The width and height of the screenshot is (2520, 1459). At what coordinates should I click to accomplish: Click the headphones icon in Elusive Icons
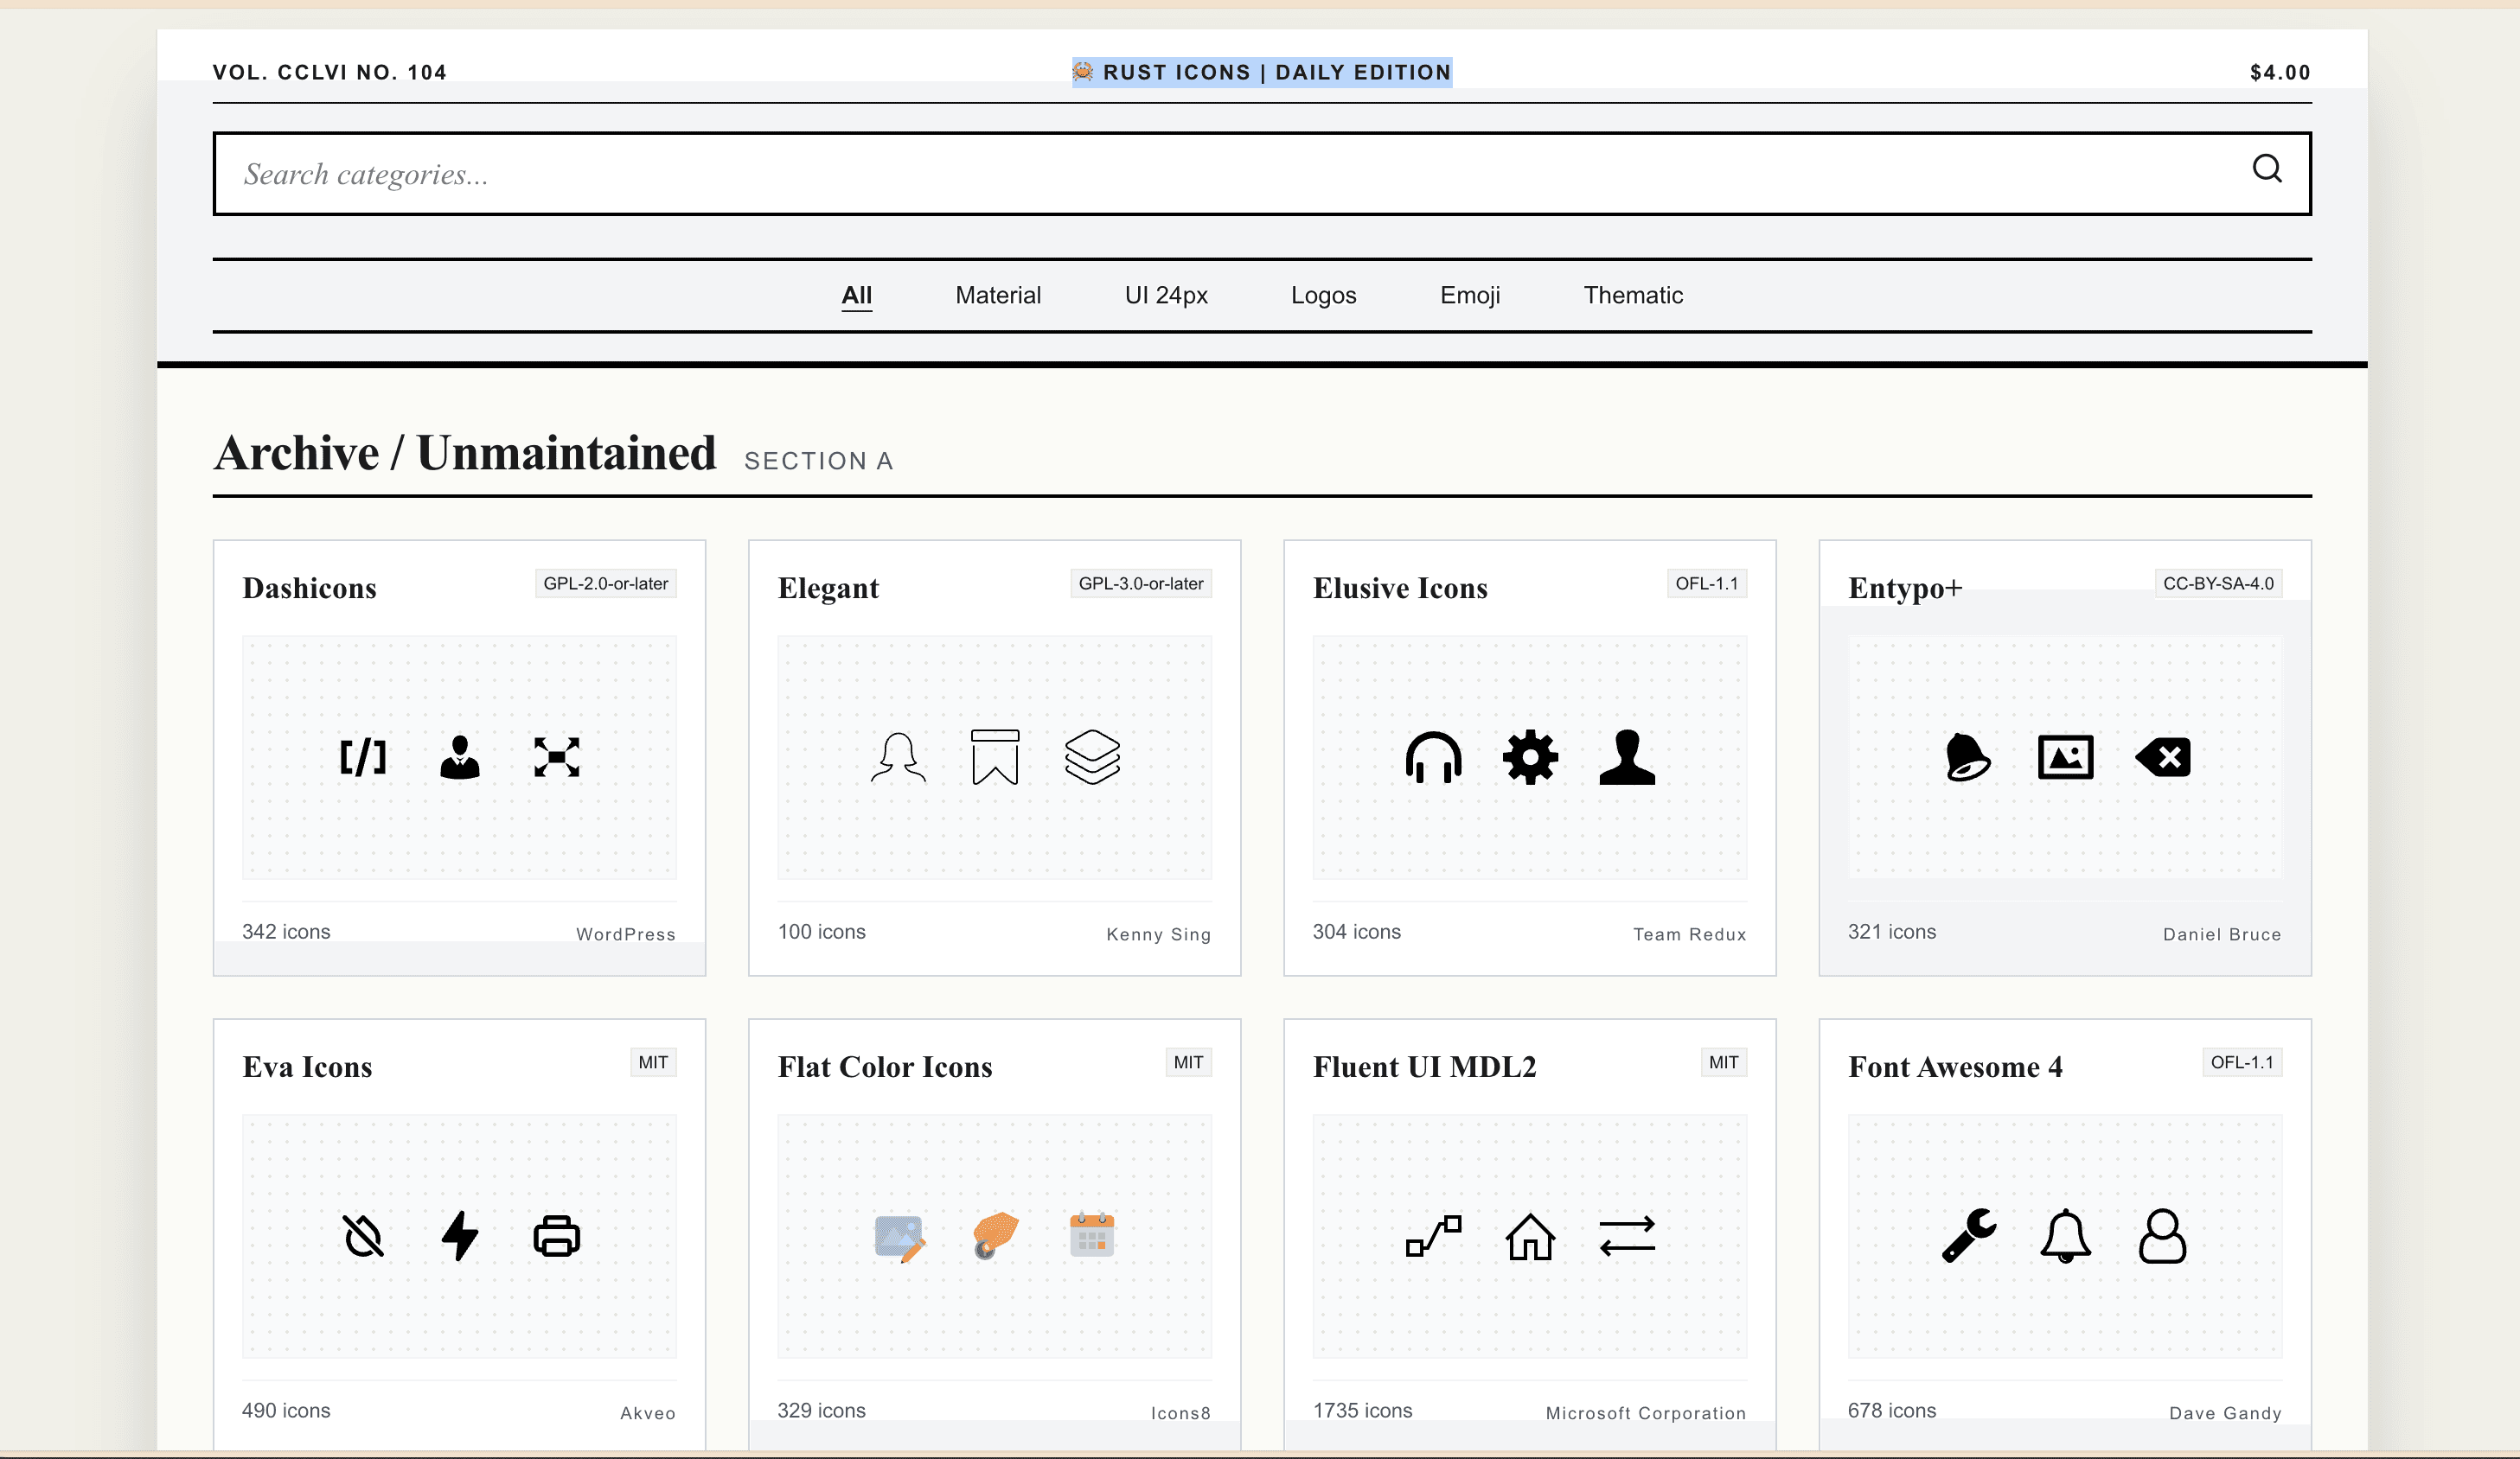click(x=1433, y=757)
